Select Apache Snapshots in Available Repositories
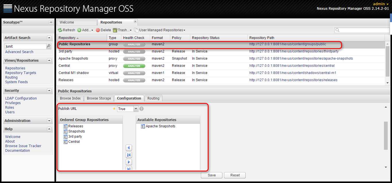 160,126
